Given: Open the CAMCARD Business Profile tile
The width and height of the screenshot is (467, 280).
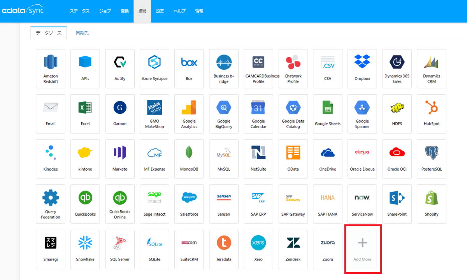Looking at the screenshot, I should pos(258,69).
